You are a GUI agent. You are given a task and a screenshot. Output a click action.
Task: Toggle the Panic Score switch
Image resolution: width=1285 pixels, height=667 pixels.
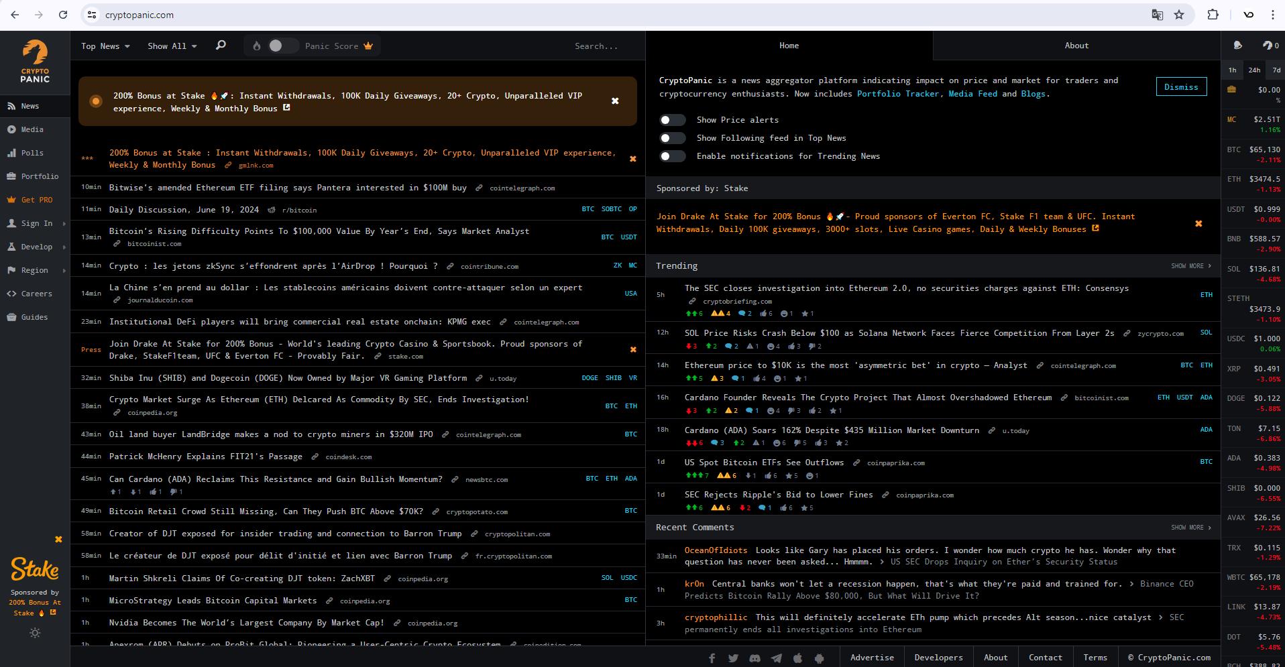pyautogui.click(x=283, y=46)
